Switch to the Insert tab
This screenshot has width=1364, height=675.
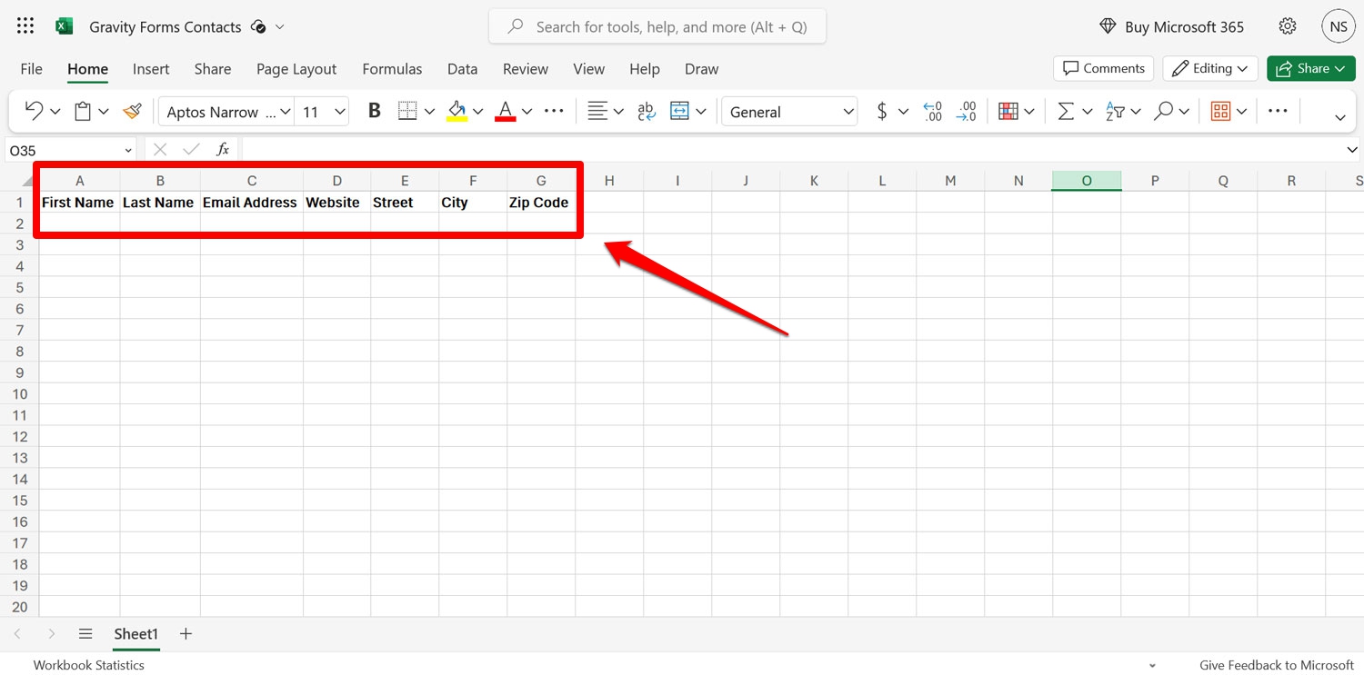(x=151, y=69)
